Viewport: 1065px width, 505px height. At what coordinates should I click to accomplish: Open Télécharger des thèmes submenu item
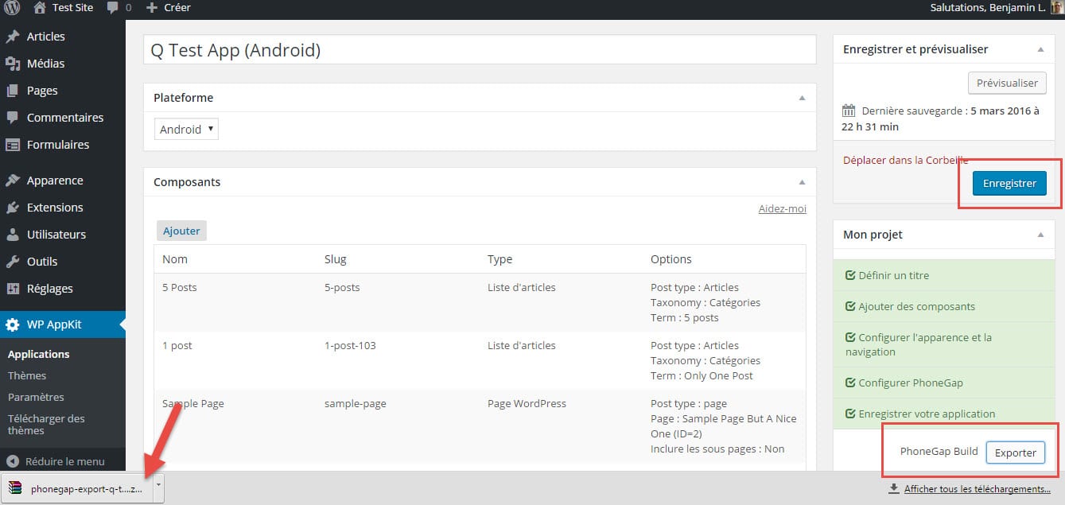coord(46,424)
